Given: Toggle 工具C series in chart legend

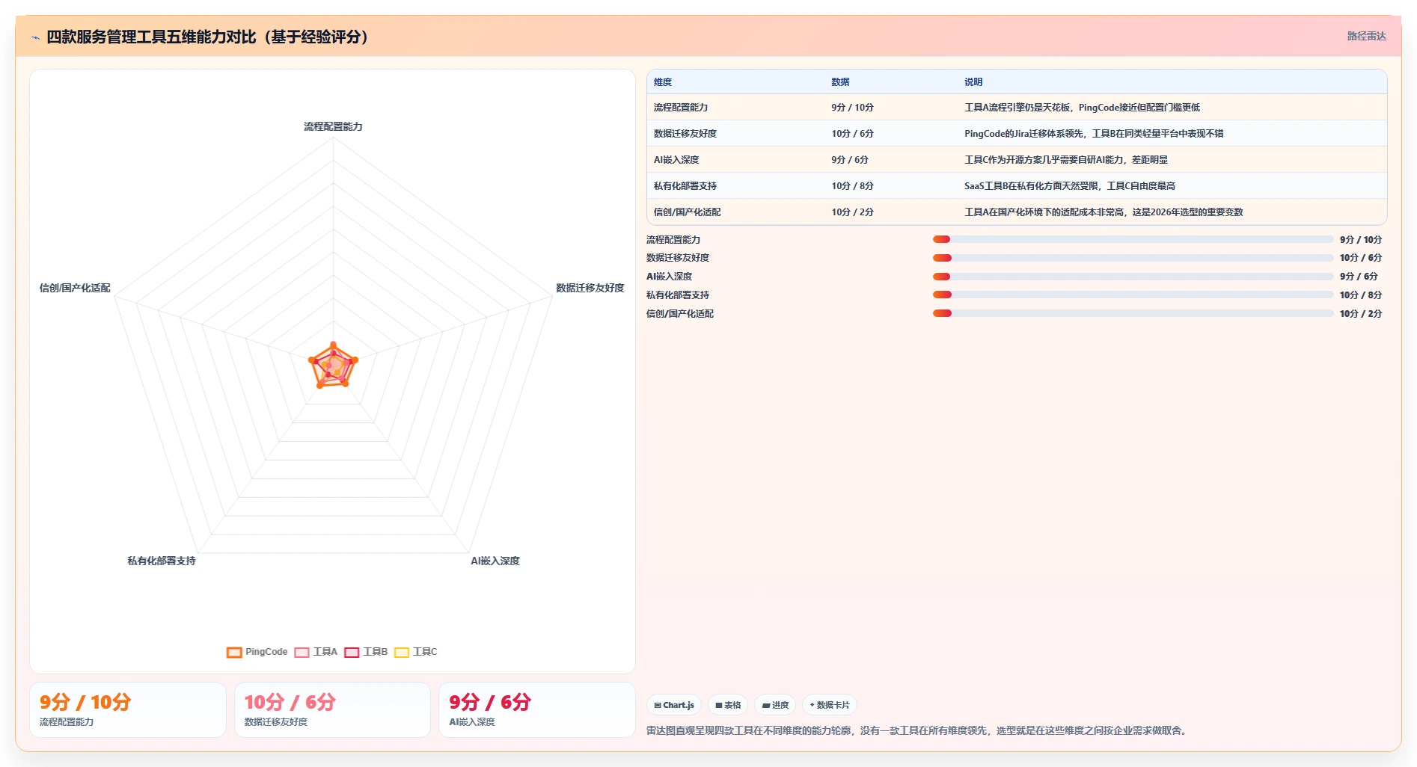Looking at the screenshot, I should [416, 652].
